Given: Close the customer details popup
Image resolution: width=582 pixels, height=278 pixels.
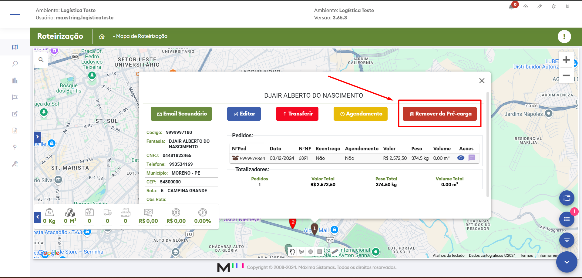Looking at the screenshot, I should [x=482, y=81].
